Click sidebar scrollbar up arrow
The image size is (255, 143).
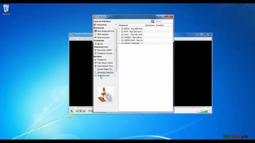coord(116,25)
